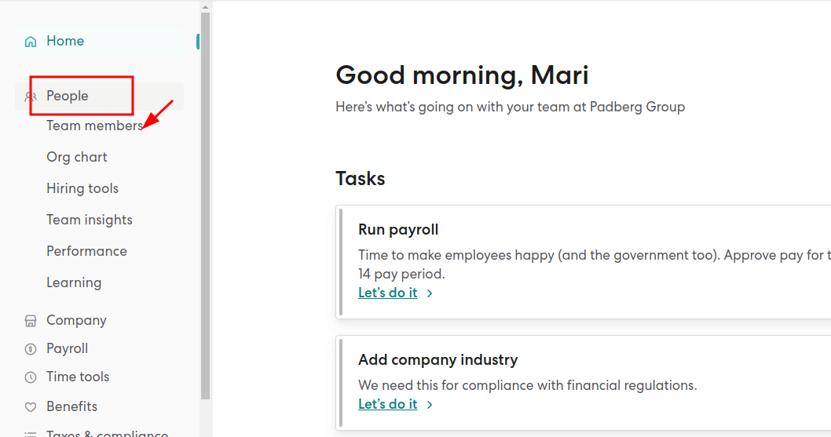Navigate to Learning

point(74,282)
